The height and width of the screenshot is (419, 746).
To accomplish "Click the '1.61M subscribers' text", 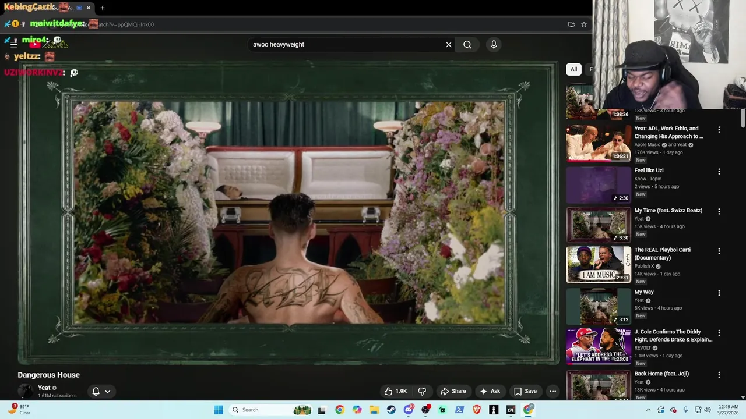I will tap(57, 396).
